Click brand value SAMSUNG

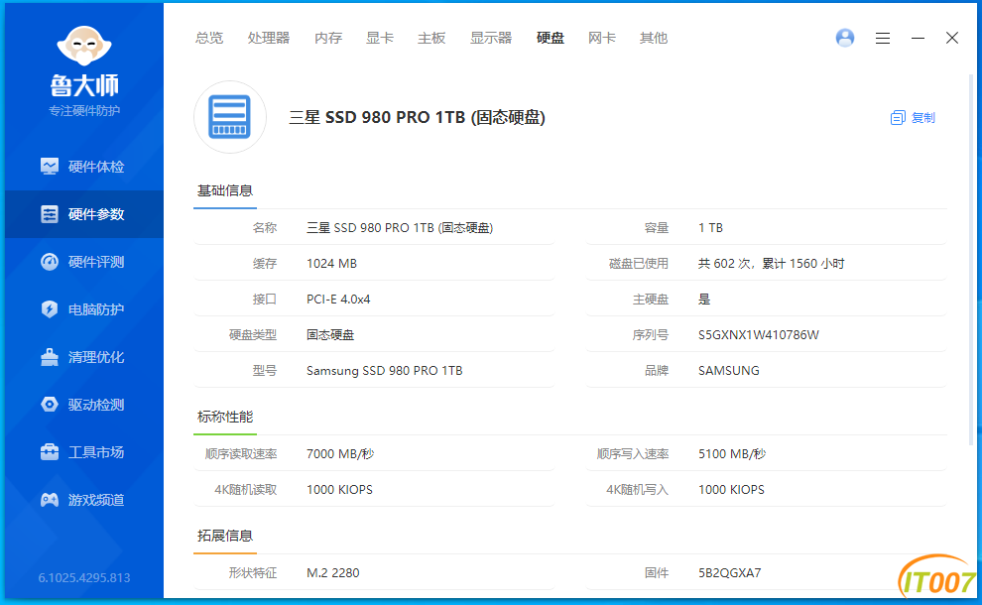click(728, 371)
